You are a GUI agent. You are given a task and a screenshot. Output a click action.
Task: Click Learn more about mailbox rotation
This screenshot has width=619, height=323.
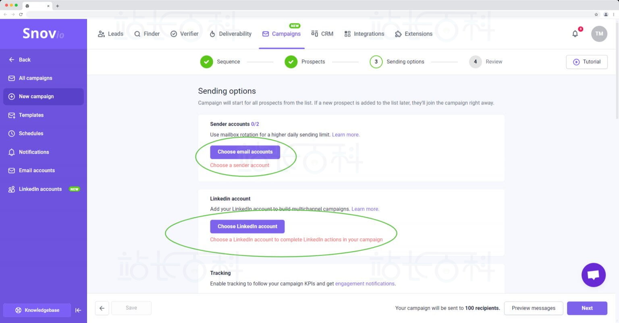tap(346, 135)
